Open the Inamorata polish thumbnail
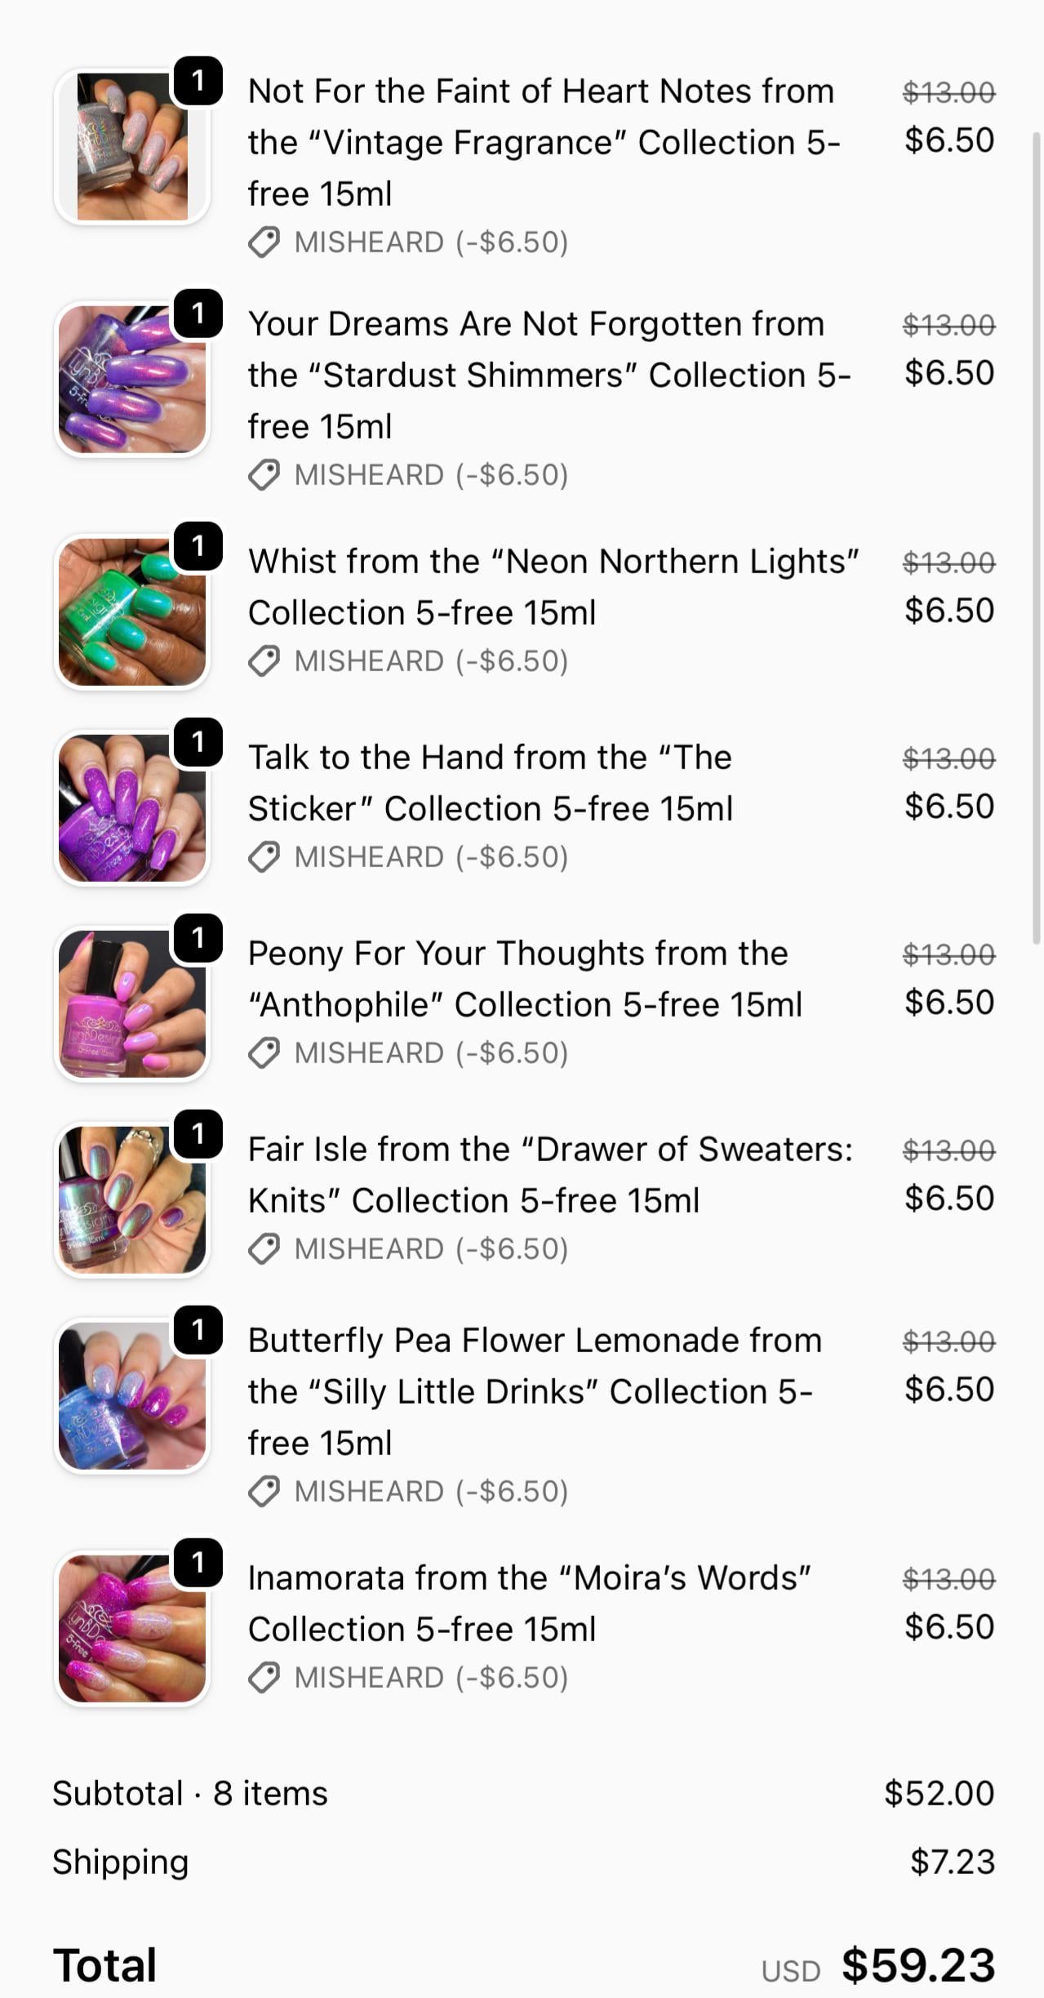 131,1629
